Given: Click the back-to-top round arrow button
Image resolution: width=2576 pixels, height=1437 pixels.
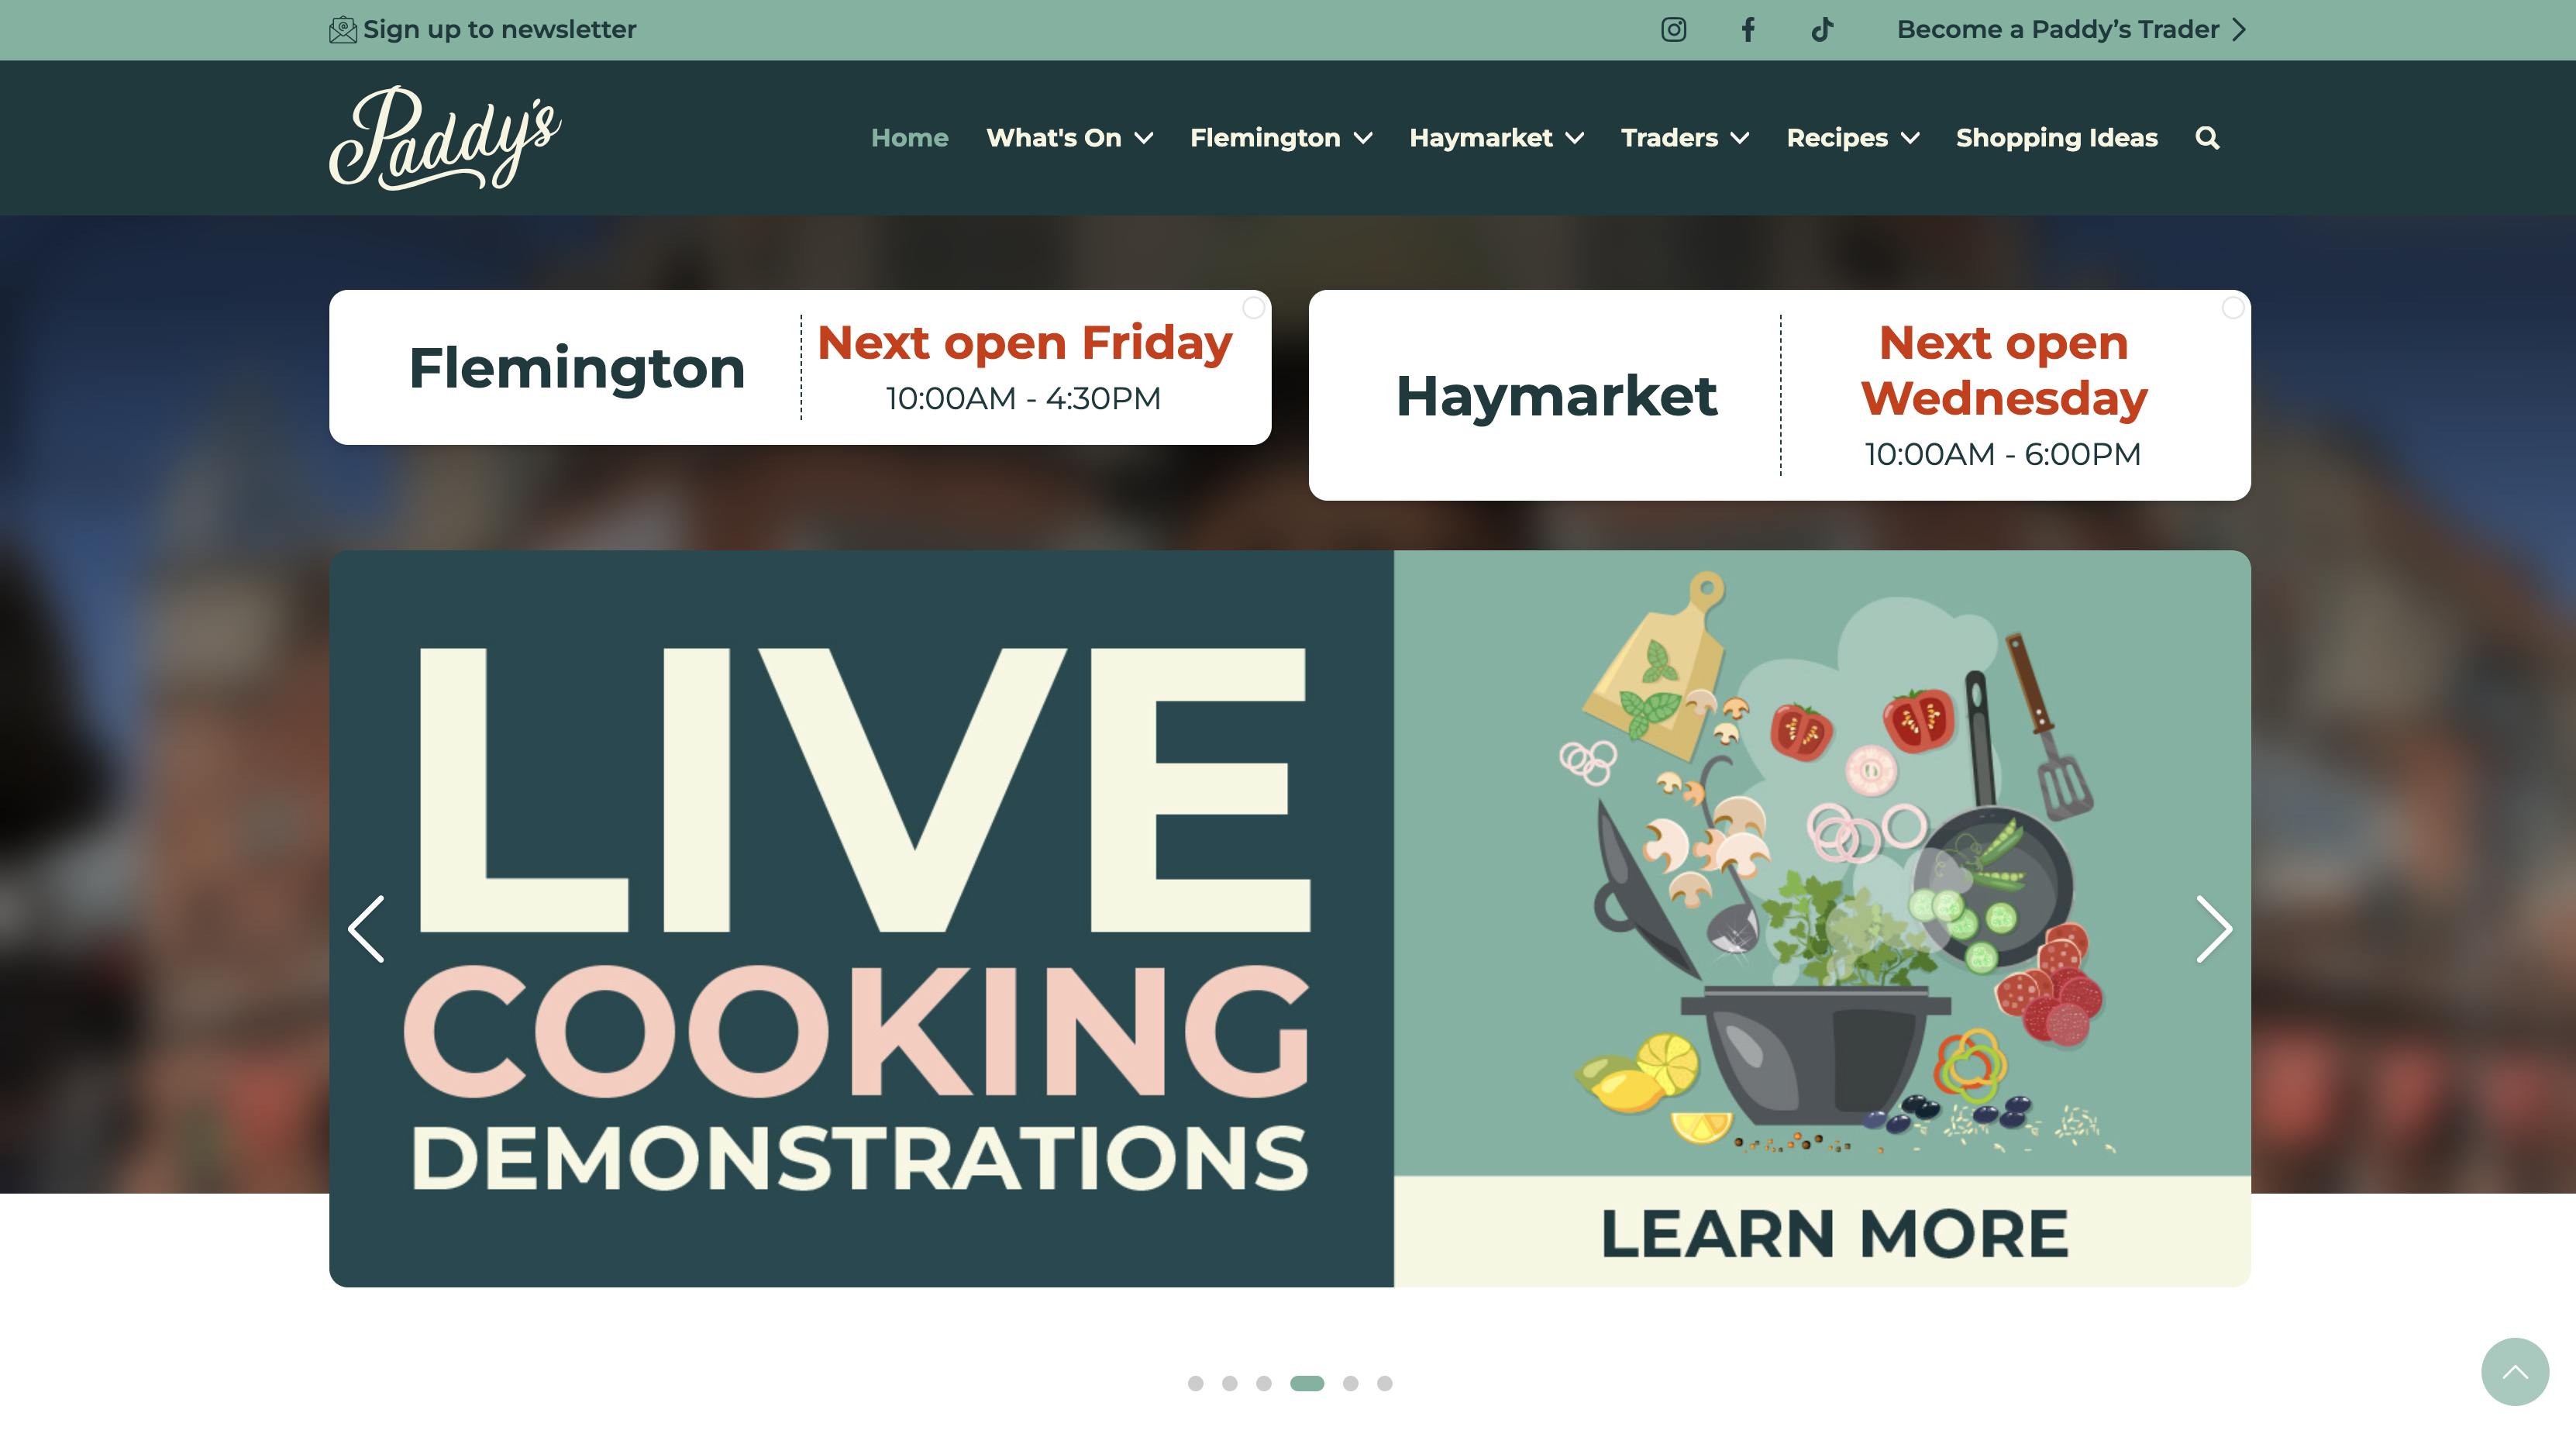Looking at the screenshot, I should tap(2514, 1371).
